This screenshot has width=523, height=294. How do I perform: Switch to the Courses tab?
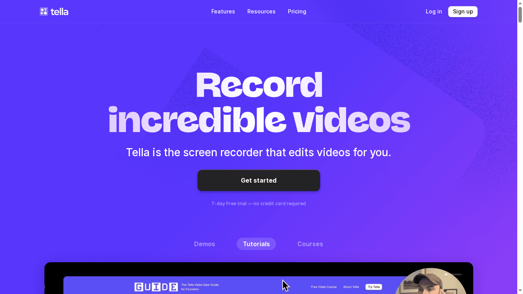click(x=310, y=244)
